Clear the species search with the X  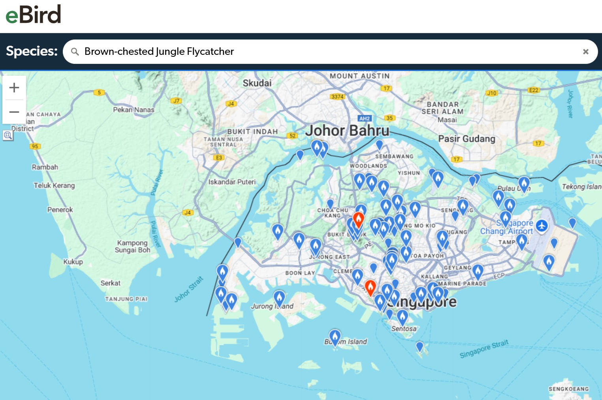point(585,52)
